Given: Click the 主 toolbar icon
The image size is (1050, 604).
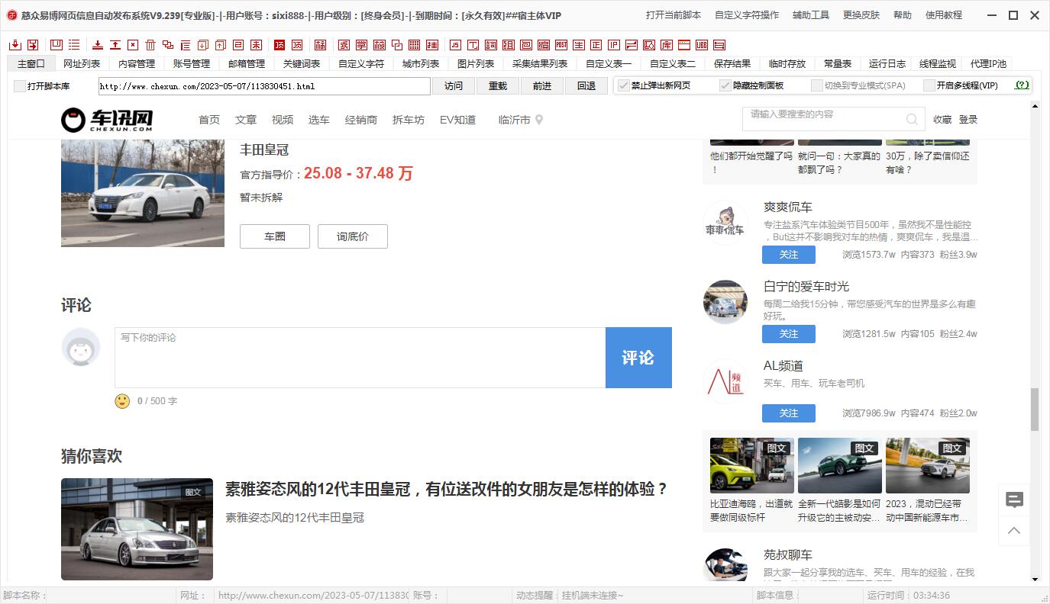Looking at the screenshot, I should click(x=579, y=45).
